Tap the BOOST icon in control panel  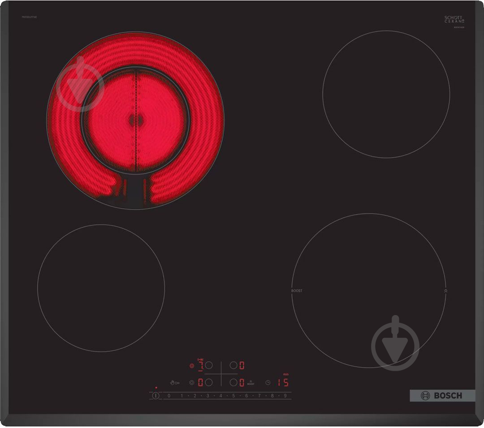[x=251, y=383]
